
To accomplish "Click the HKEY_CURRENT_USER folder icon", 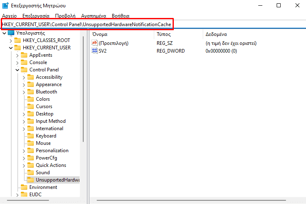I will point(18,48).
